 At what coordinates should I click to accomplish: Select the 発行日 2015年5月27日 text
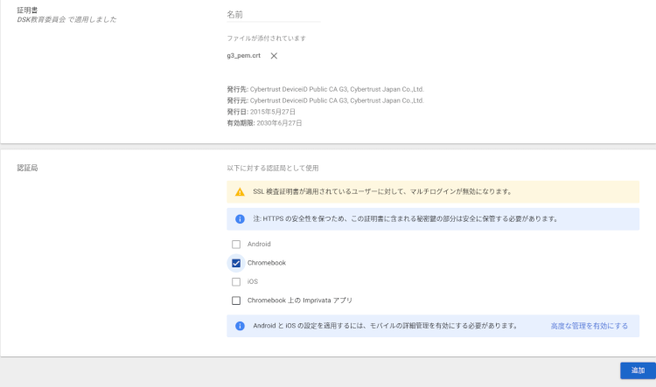(x=261, y=112)
